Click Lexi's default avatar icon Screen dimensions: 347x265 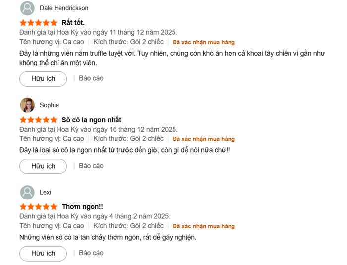click(x=27, y=192)
